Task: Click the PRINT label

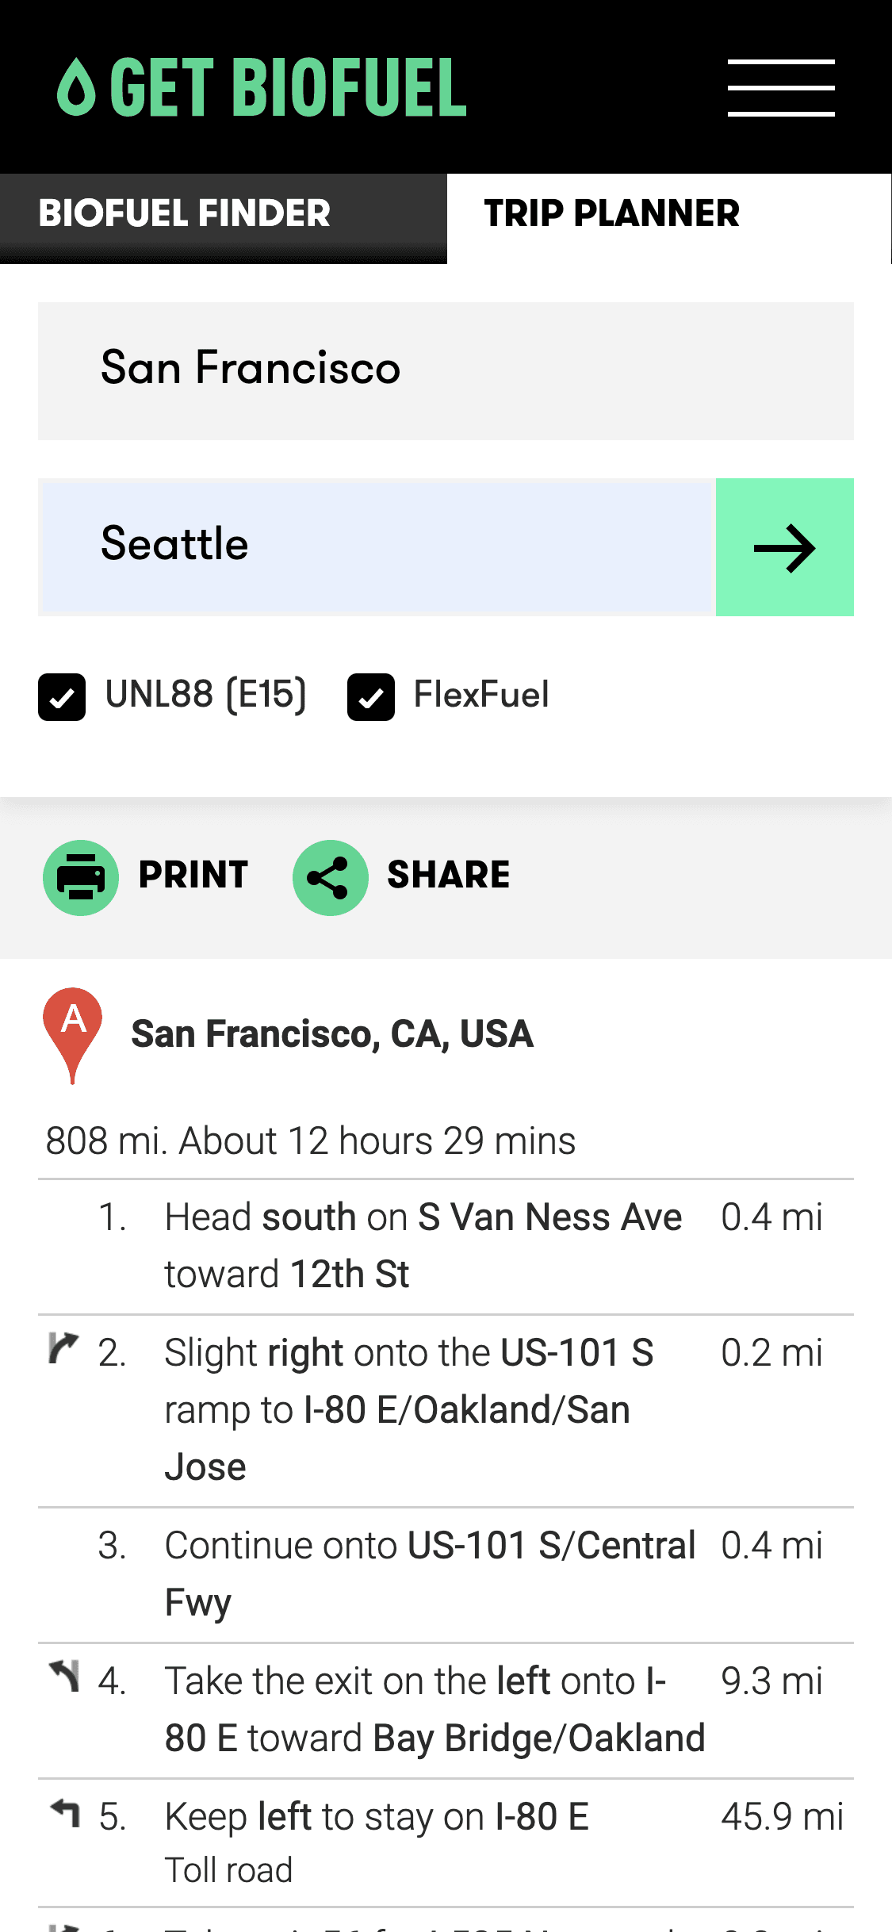Action: 193,875
